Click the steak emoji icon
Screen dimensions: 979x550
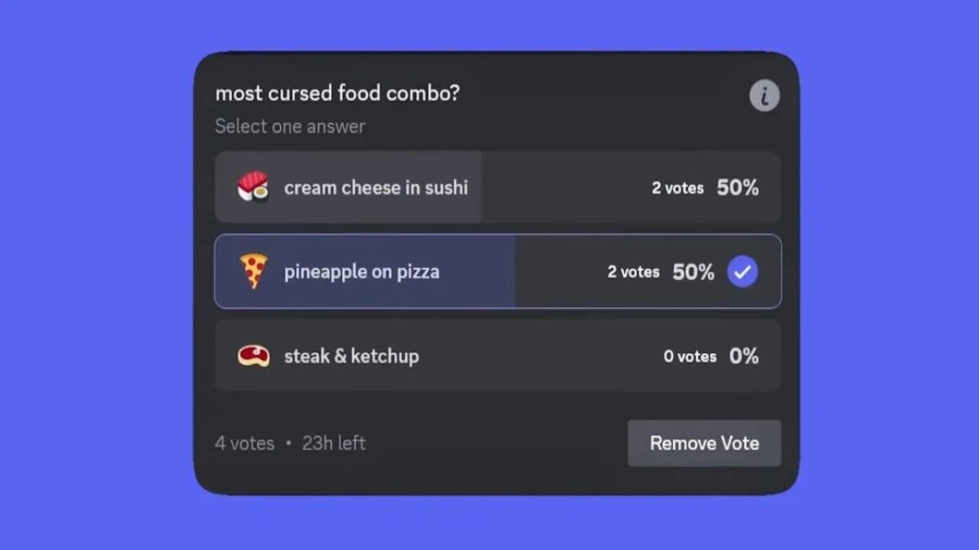point(253,356)
